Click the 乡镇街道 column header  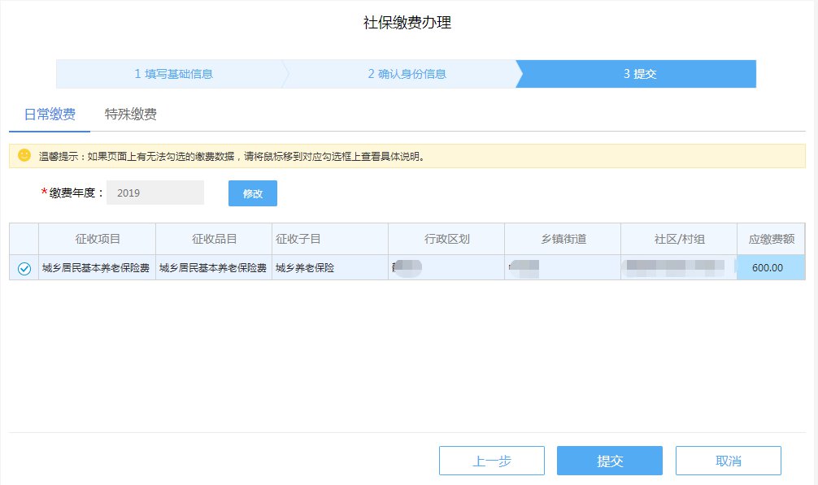pos(563,239)
